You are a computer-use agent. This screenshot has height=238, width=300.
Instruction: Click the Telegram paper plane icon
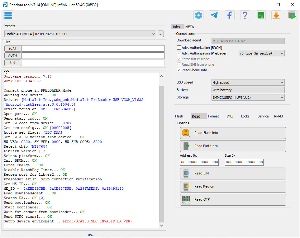click(214, 15)
